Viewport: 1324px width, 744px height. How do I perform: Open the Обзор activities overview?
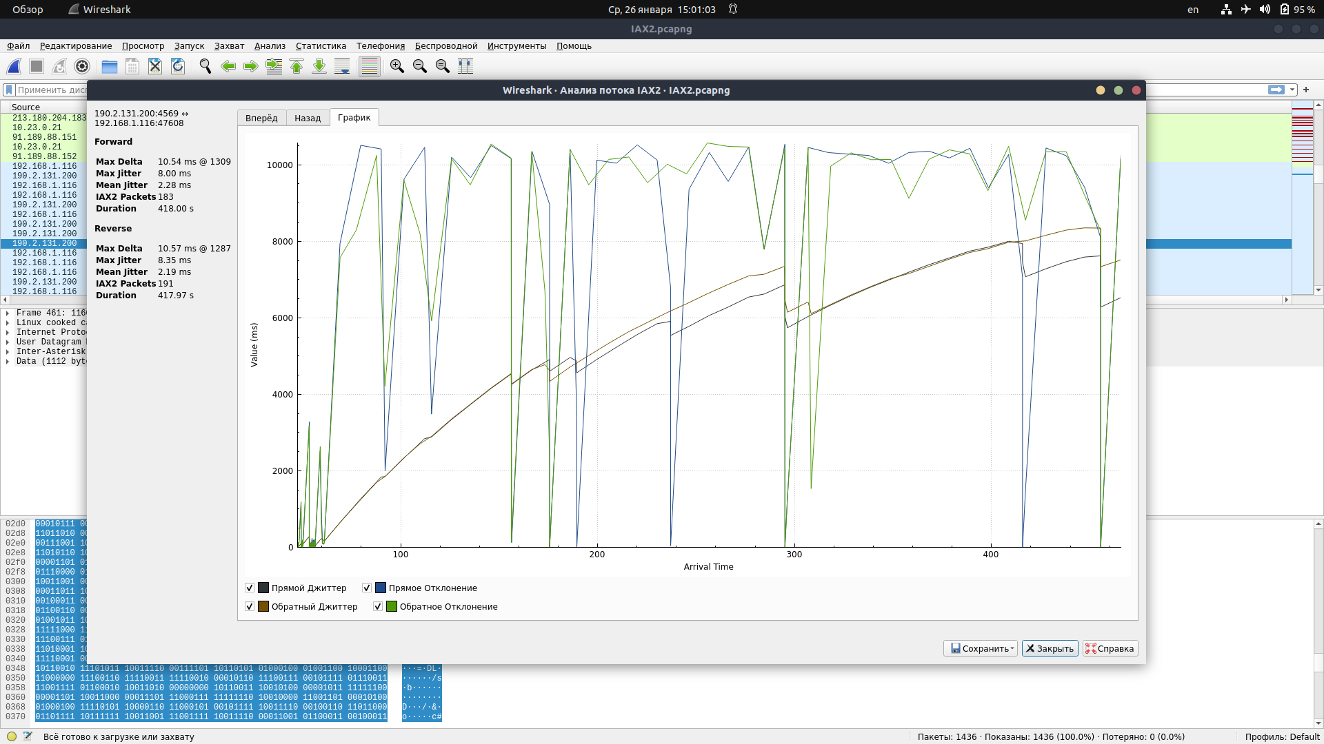point(28,10)
